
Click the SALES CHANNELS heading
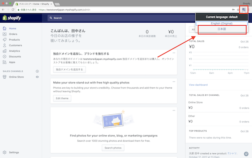point(13,71)
